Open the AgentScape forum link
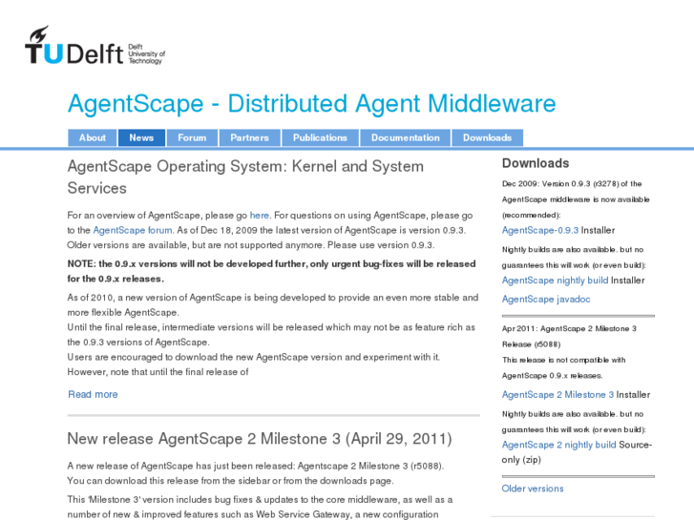The image size is (694, 520). tap(133, 230)
